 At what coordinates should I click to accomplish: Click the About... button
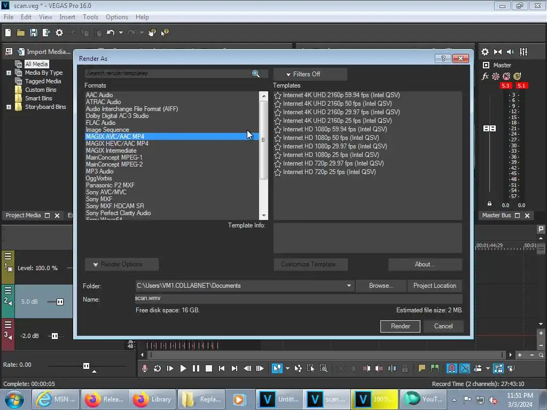(x=425, y=264)
